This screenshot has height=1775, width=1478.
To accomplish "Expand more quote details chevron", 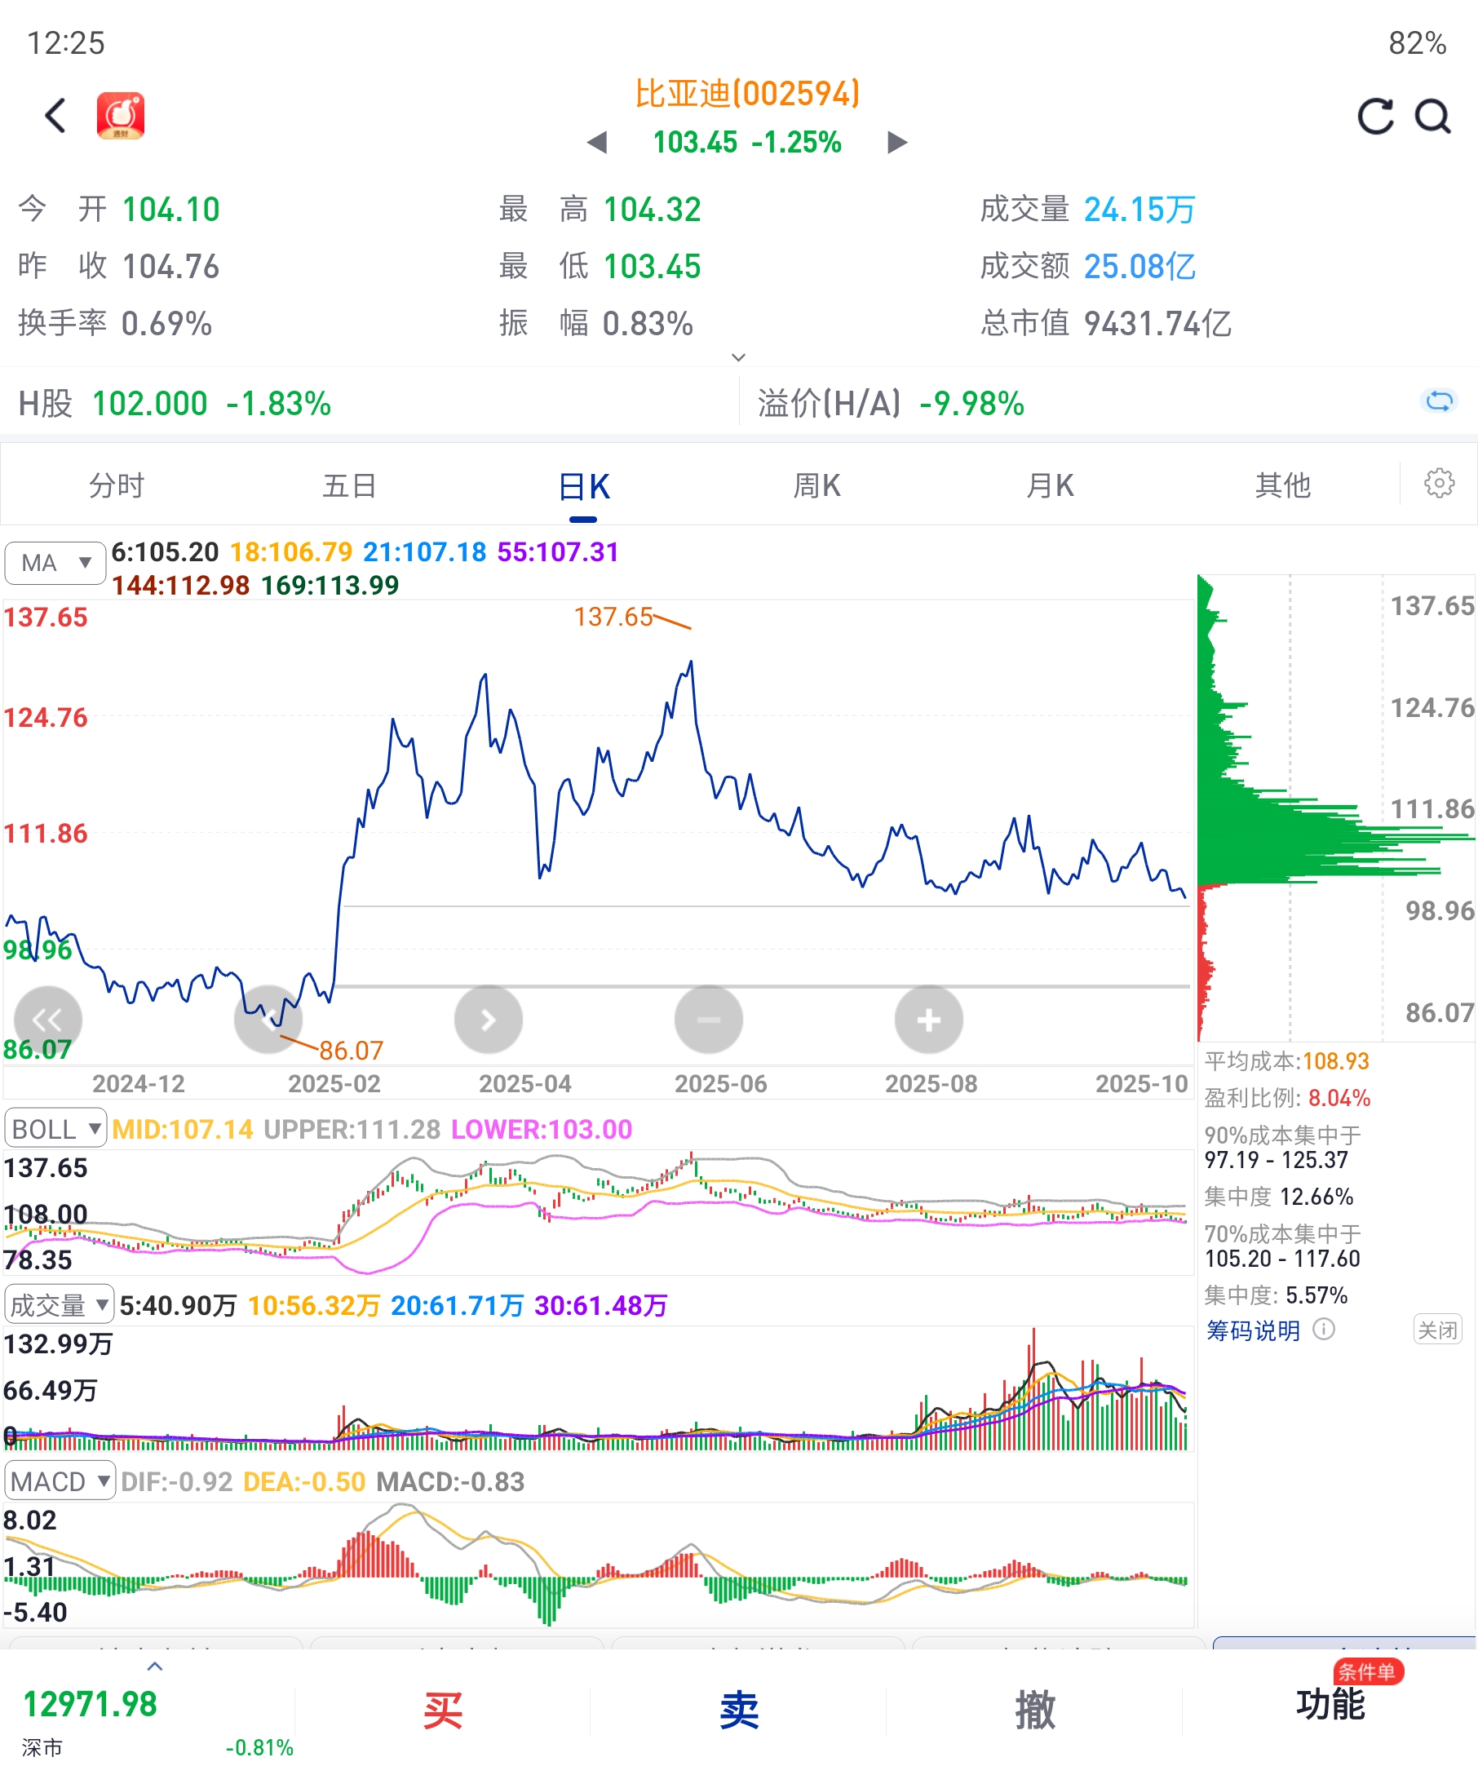I will [x=738, y=357].
